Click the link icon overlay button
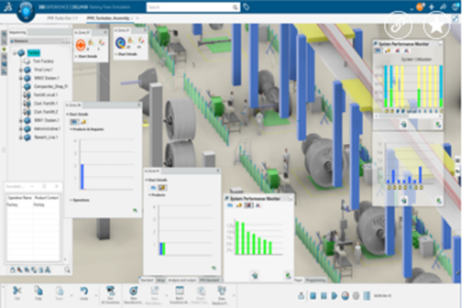This screenshot has height=308, width=463. (x=397, y=25)
